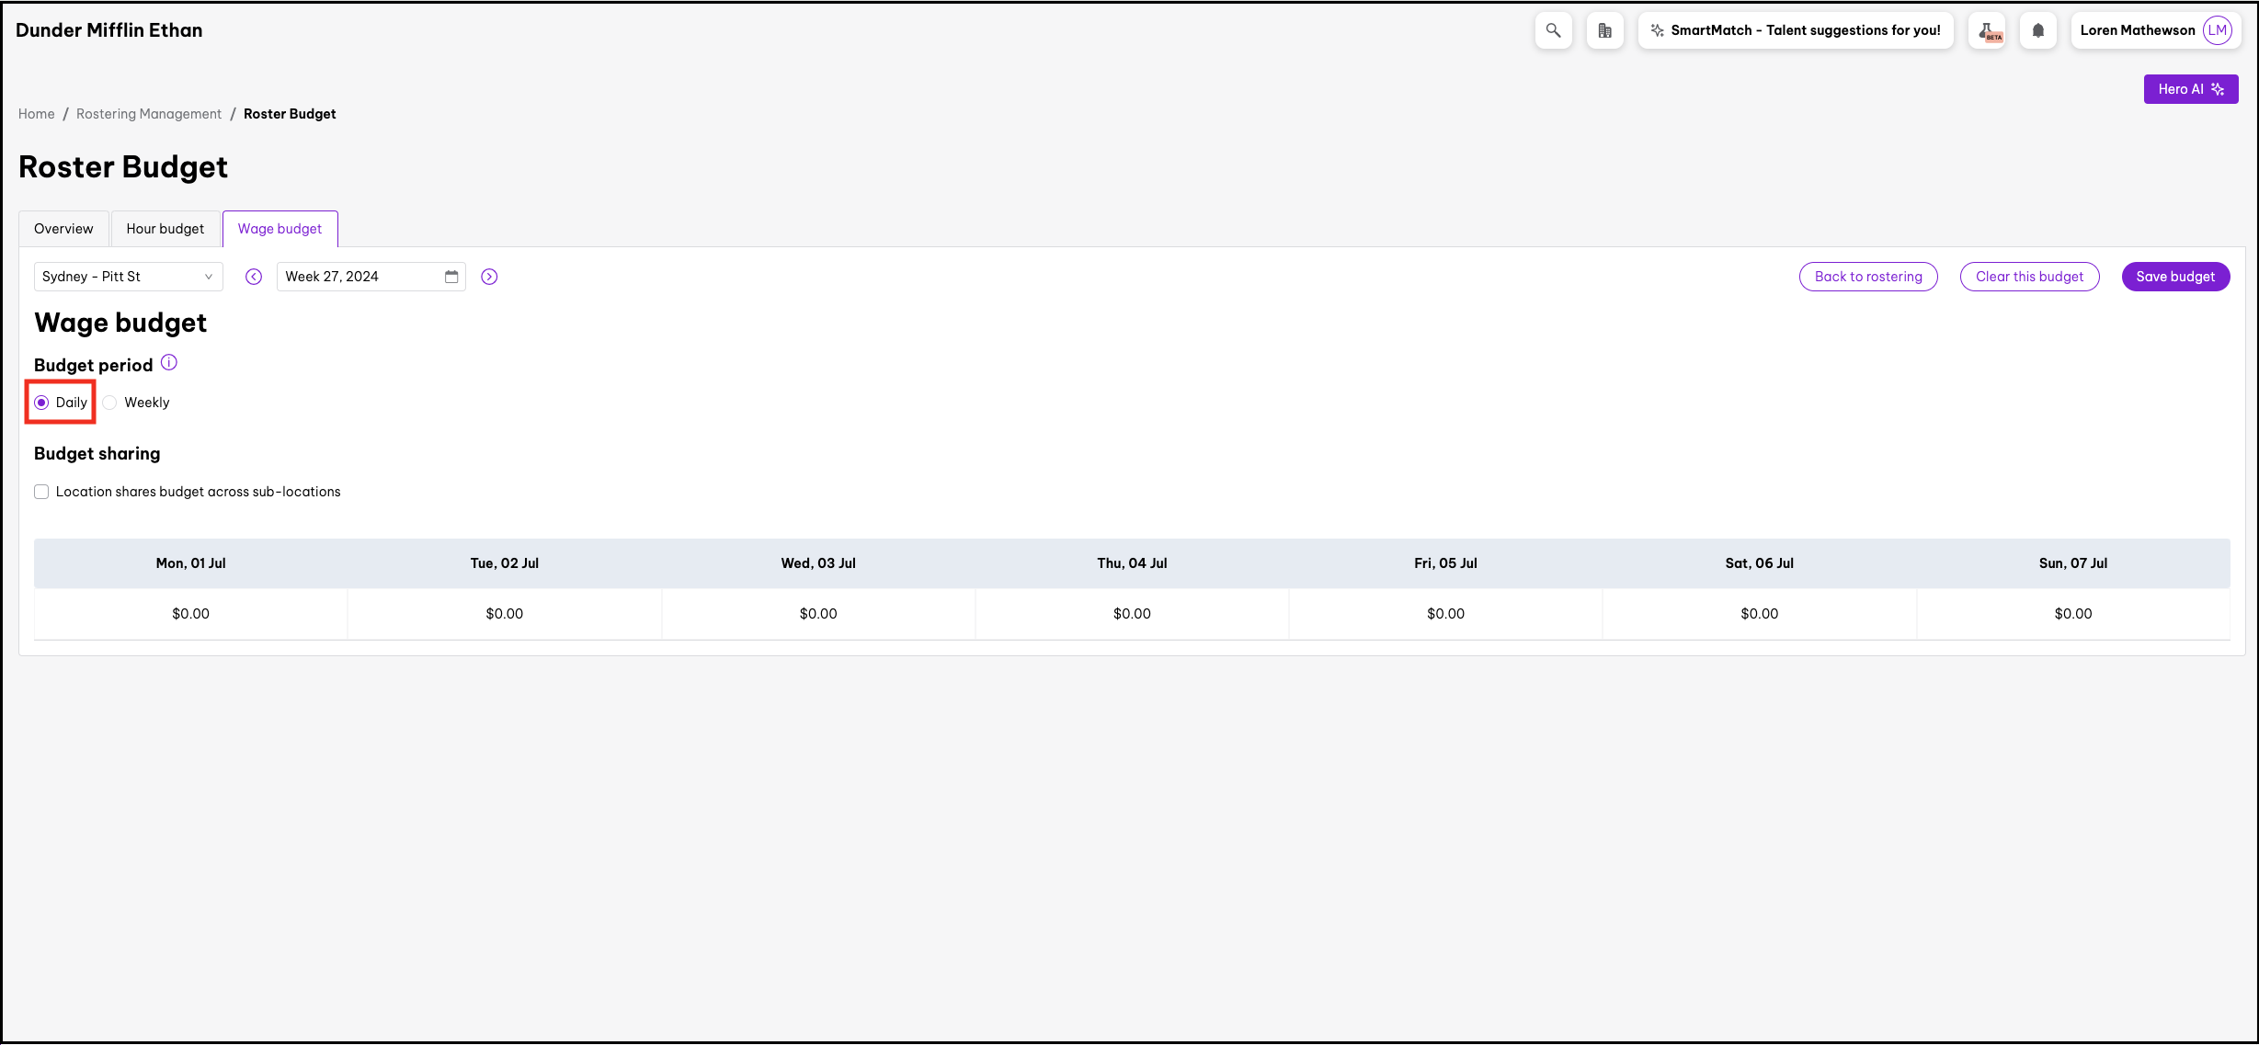Click Clear this budget button
The width and height of the screenshot is (2259, 1045).
pyautogui.click(x=2029, y=277)
